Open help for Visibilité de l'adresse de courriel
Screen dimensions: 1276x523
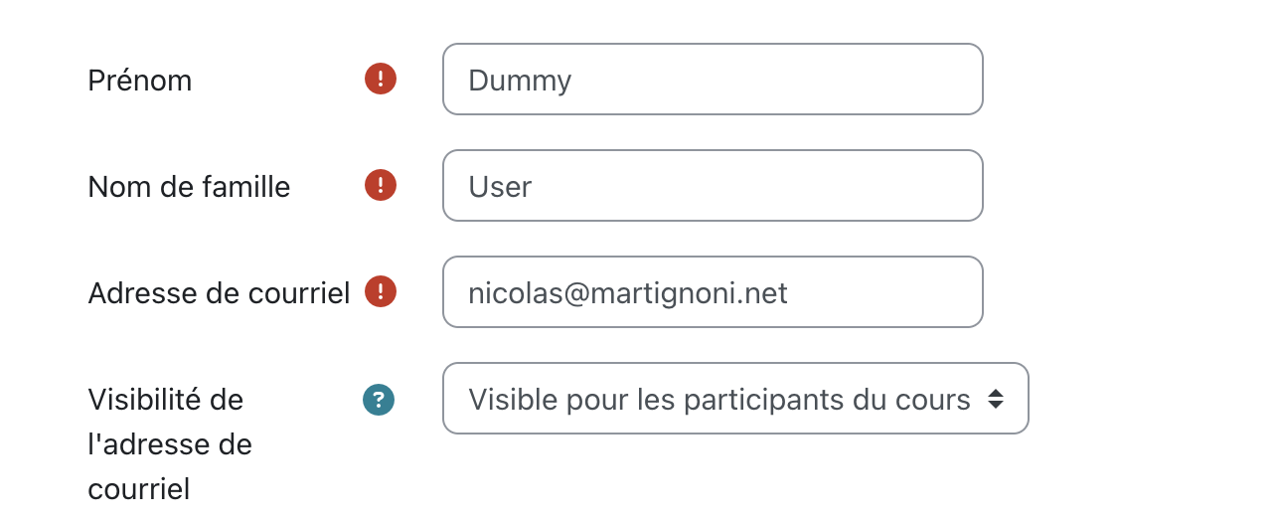coord(379,400)
